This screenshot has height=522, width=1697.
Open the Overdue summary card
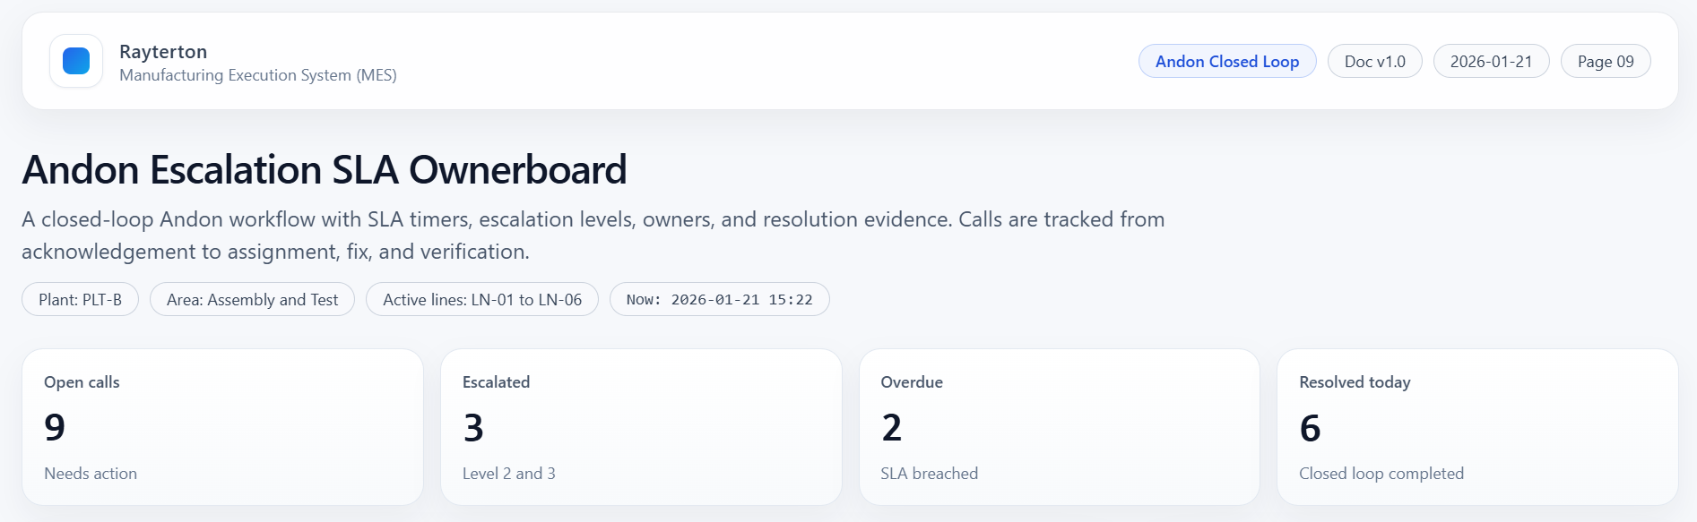[1059, 426]
